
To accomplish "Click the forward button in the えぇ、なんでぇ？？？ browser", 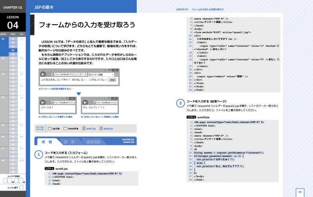I will (90, 103).
